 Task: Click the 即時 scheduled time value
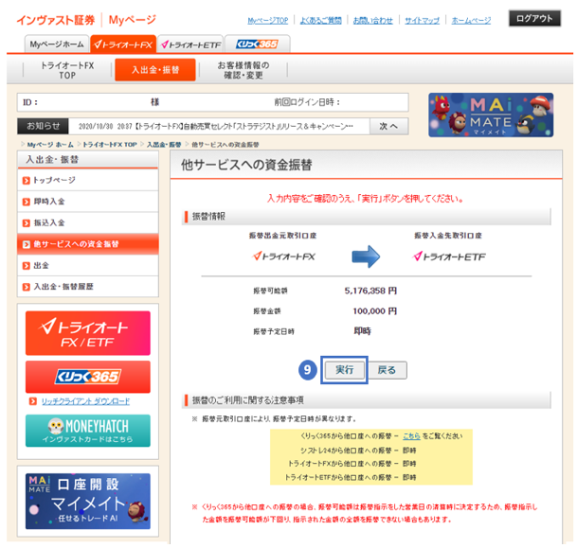(362, 331)
